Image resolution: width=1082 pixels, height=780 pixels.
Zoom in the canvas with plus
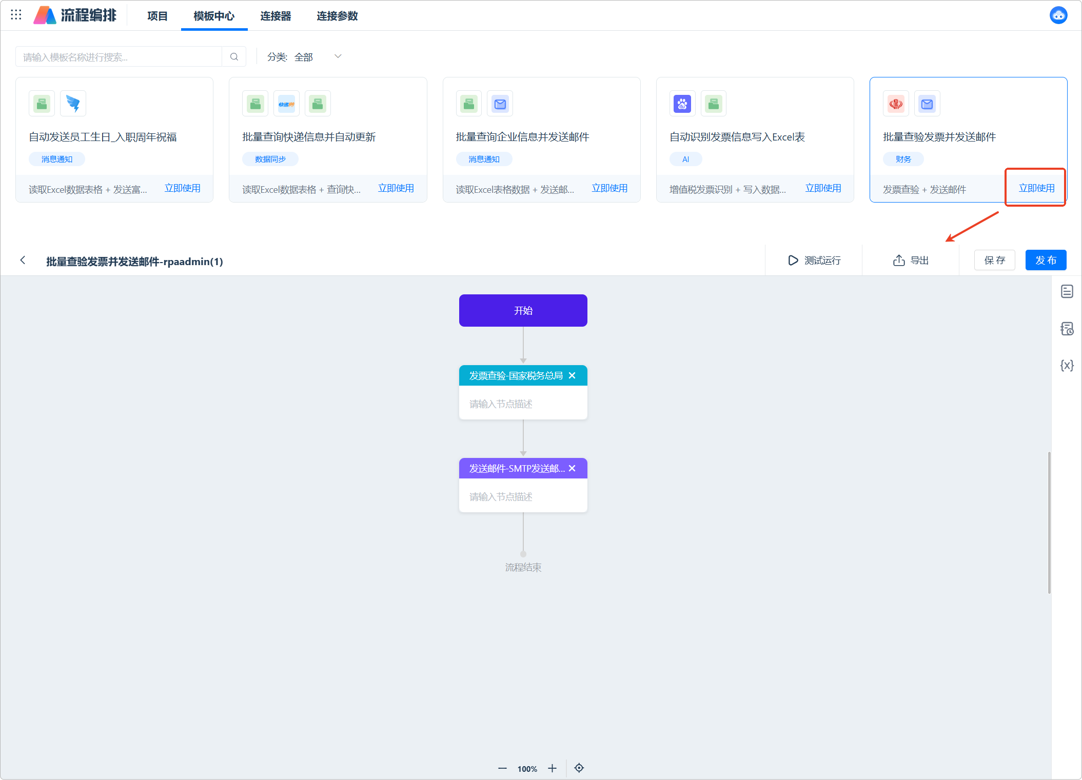(x=552, y=768)
